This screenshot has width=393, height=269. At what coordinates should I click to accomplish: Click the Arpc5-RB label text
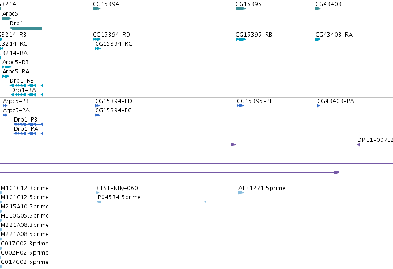15,62
